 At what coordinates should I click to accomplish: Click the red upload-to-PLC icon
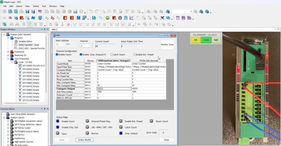coord(22,18)
